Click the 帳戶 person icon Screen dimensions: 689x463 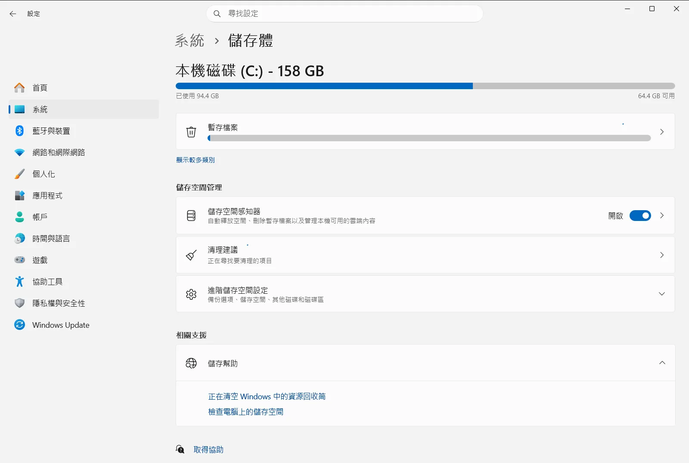(19, 217)
